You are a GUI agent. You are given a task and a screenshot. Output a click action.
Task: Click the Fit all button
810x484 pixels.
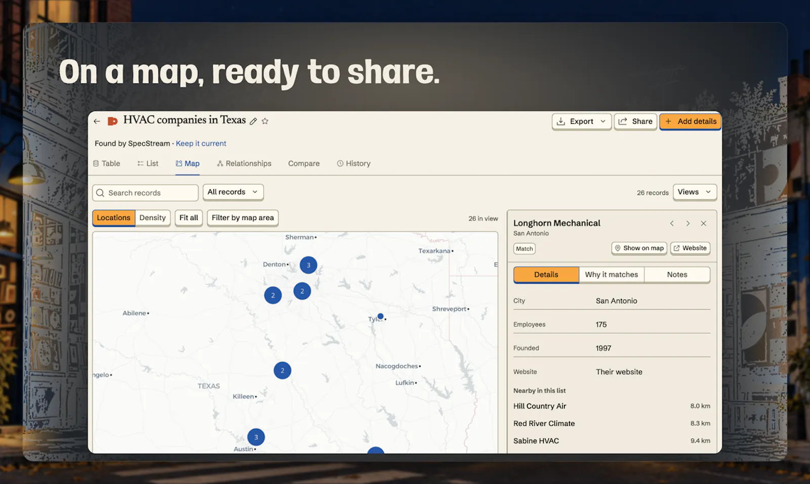click(x=189, y=218)
